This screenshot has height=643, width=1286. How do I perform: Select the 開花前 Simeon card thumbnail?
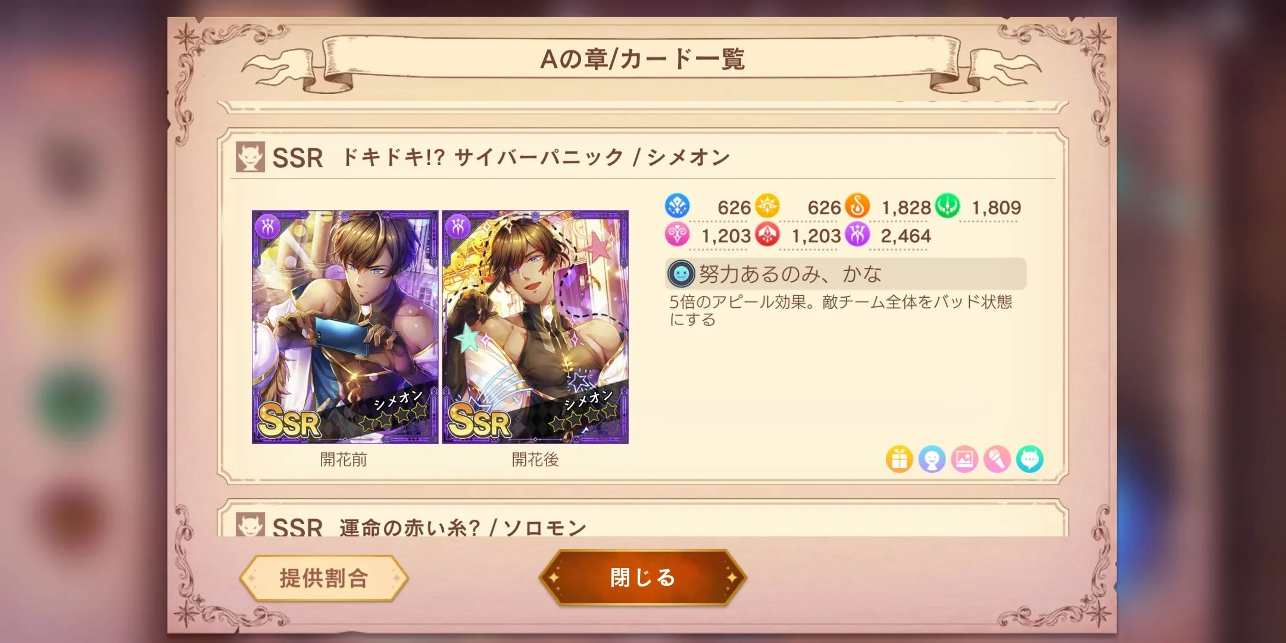tap(345, 327)
